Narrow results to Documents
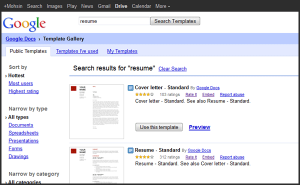 click(21, 125)
